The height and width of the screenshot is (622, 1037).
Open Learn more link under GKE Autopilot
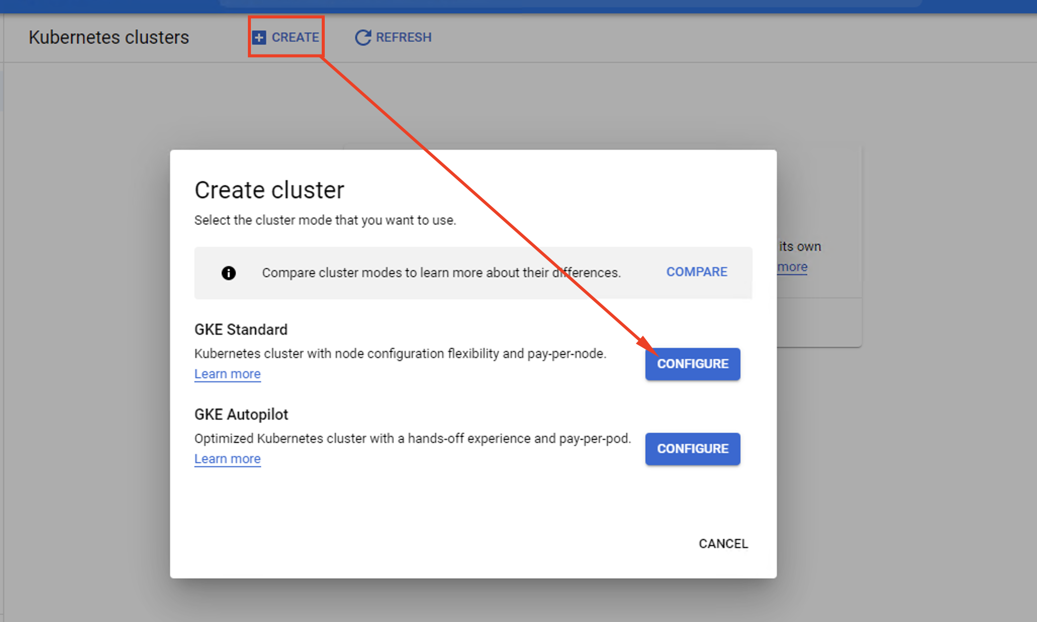(x=228, y=459)
